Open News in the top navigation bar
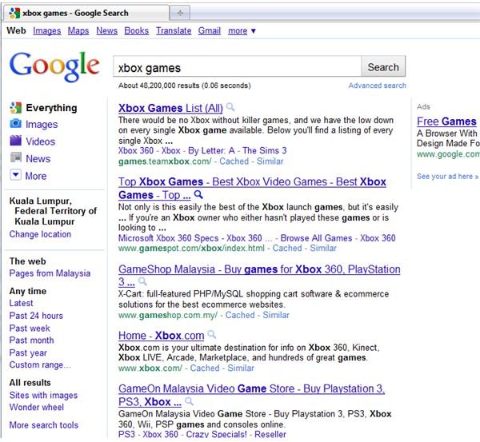The width and height of the screenshot is (480, 442). point(107,31)
